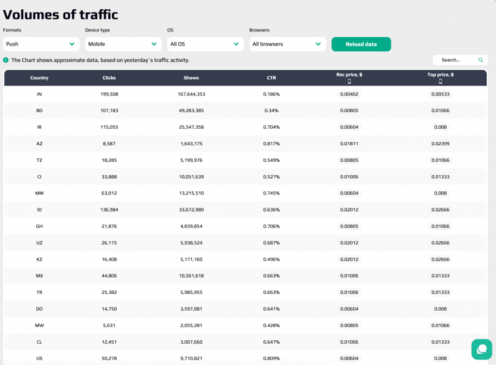Click the clicks value 199,508

click(x=109, y=94)
